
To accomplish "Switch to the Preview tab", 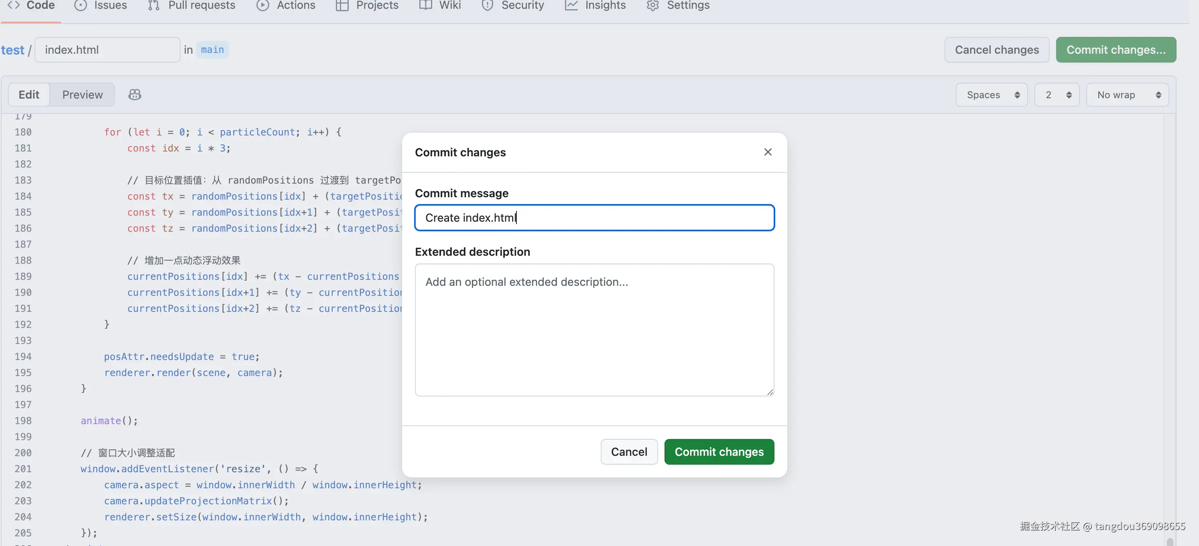I will (x=82, y=95).
